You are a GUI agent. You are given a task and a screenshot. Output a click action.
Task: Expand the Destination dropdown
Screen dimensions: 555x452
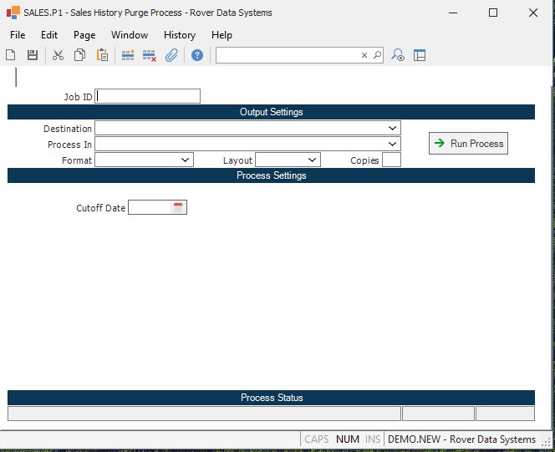[393, 129]
